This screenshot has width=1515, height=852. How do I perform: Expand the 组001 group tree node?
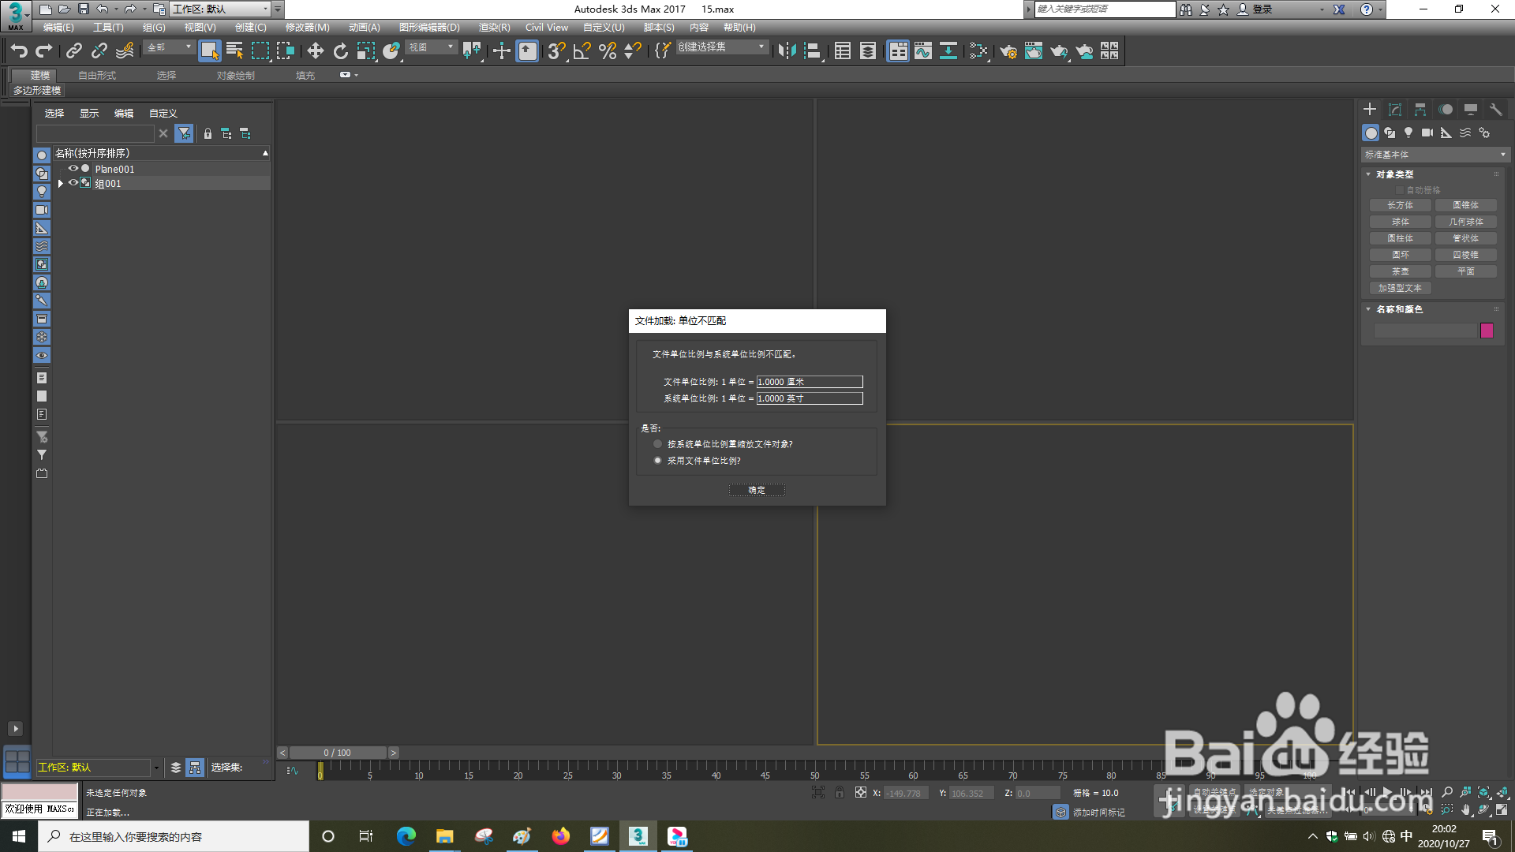61,183
